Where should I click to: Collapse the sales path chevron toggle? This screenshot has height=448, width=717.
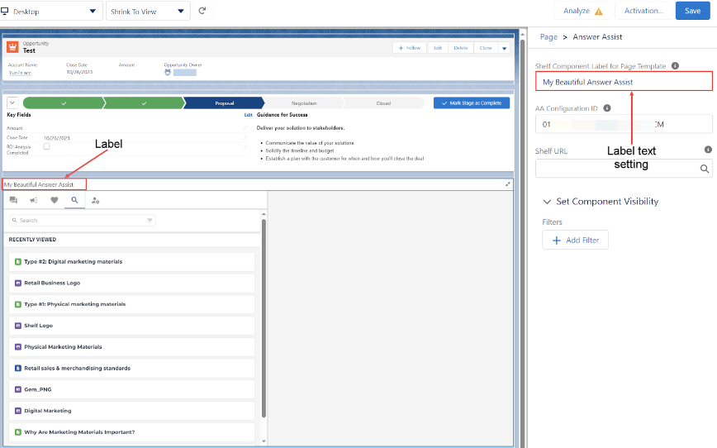pyautogui.click(x=12, y=103)
